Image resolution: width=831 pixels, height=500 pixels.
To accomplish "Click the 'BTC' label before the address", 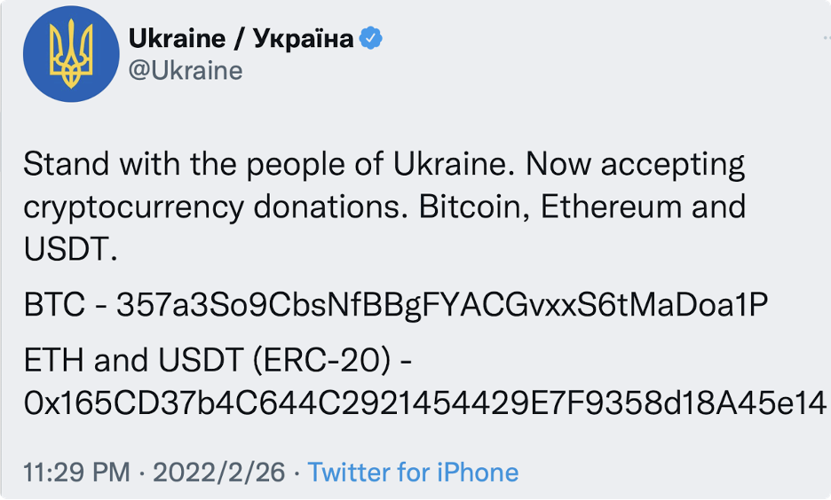I will point(54,305).
